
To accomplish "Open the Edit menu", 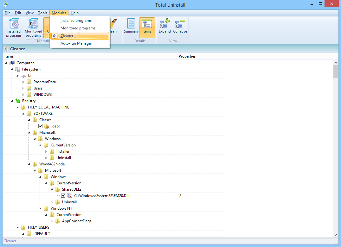I will click(18, 13).
